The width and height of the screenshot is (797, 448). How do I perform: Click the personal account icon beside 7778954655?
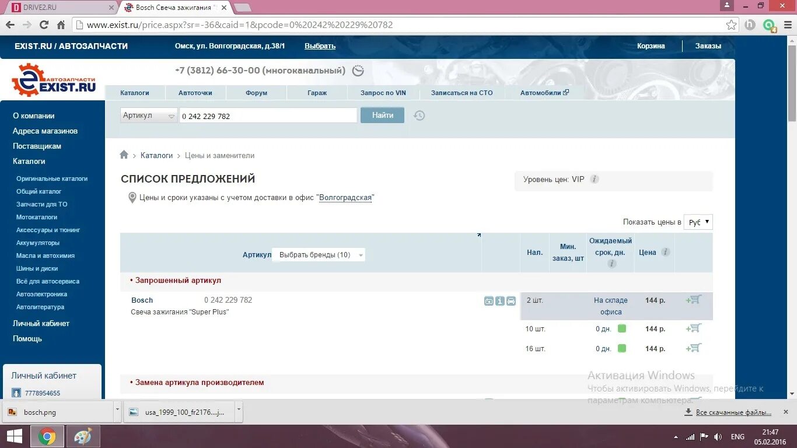coord(16,393)
